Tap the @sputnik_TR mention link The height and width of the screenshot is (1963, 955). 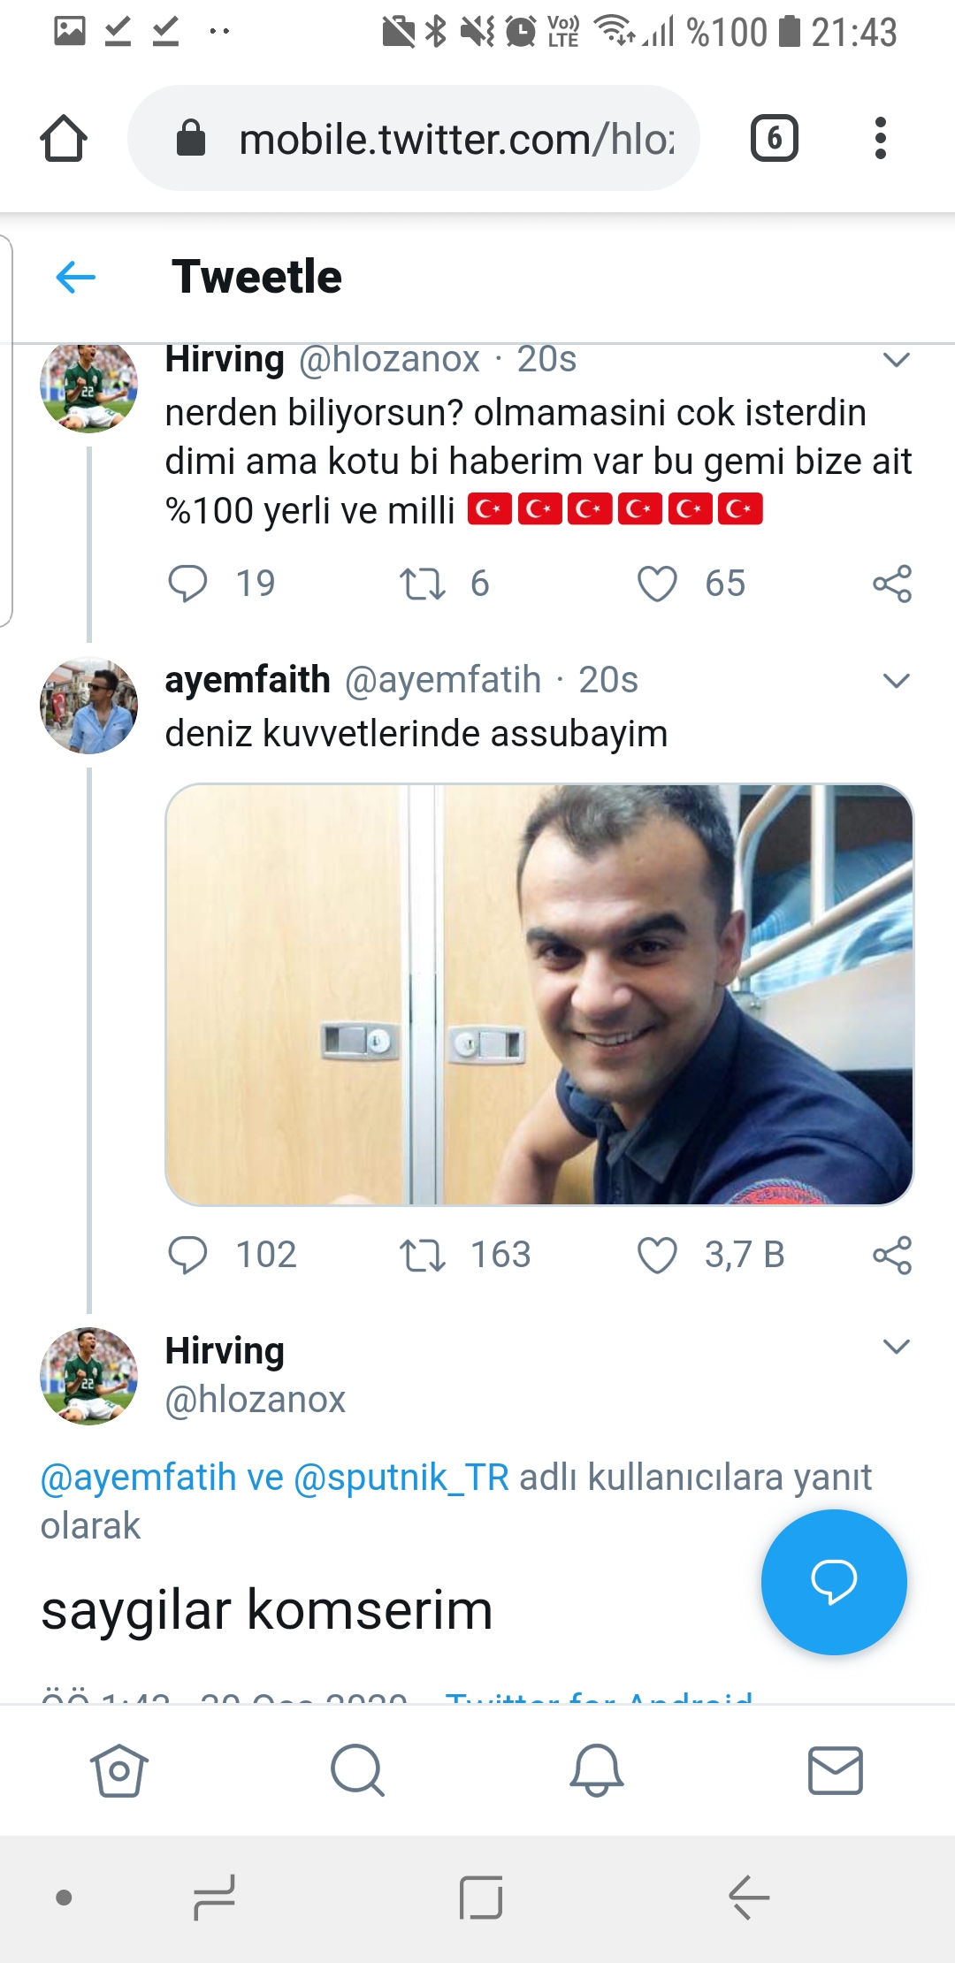(401, 1478)
